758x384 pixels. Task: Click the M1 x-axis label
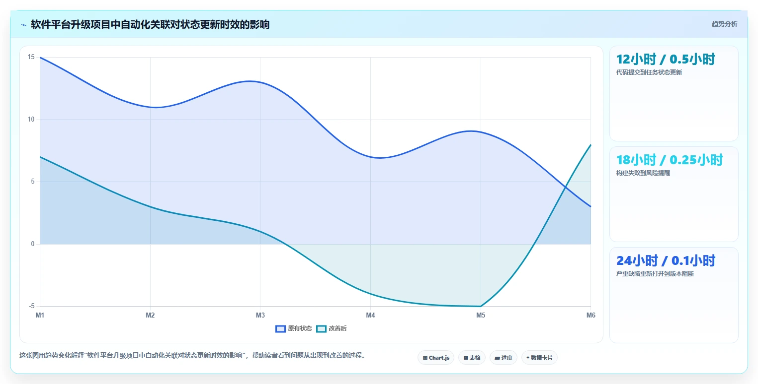point(40,315)
